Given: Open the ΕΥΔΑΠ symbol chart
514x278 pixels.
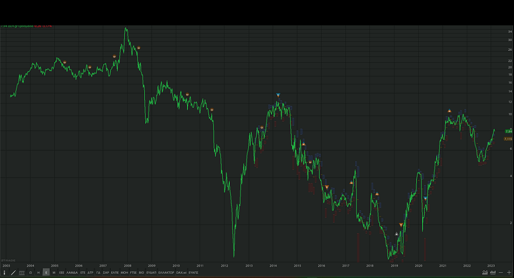Looking at the screenshot, I should click(151, 272).
